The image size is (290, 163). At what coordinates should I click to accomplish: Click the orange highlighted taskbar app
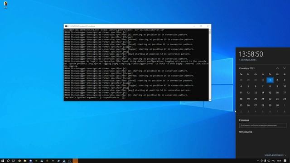pos(75,161)
